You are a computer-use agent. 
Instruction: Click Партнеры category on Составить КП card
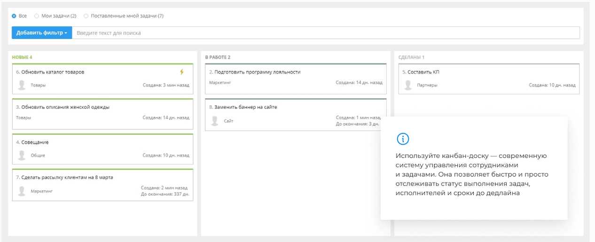[427, 86]
